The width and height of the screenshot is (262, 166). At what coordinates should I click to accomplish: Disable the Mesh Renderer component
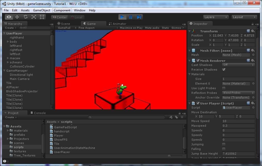(198, 61)
